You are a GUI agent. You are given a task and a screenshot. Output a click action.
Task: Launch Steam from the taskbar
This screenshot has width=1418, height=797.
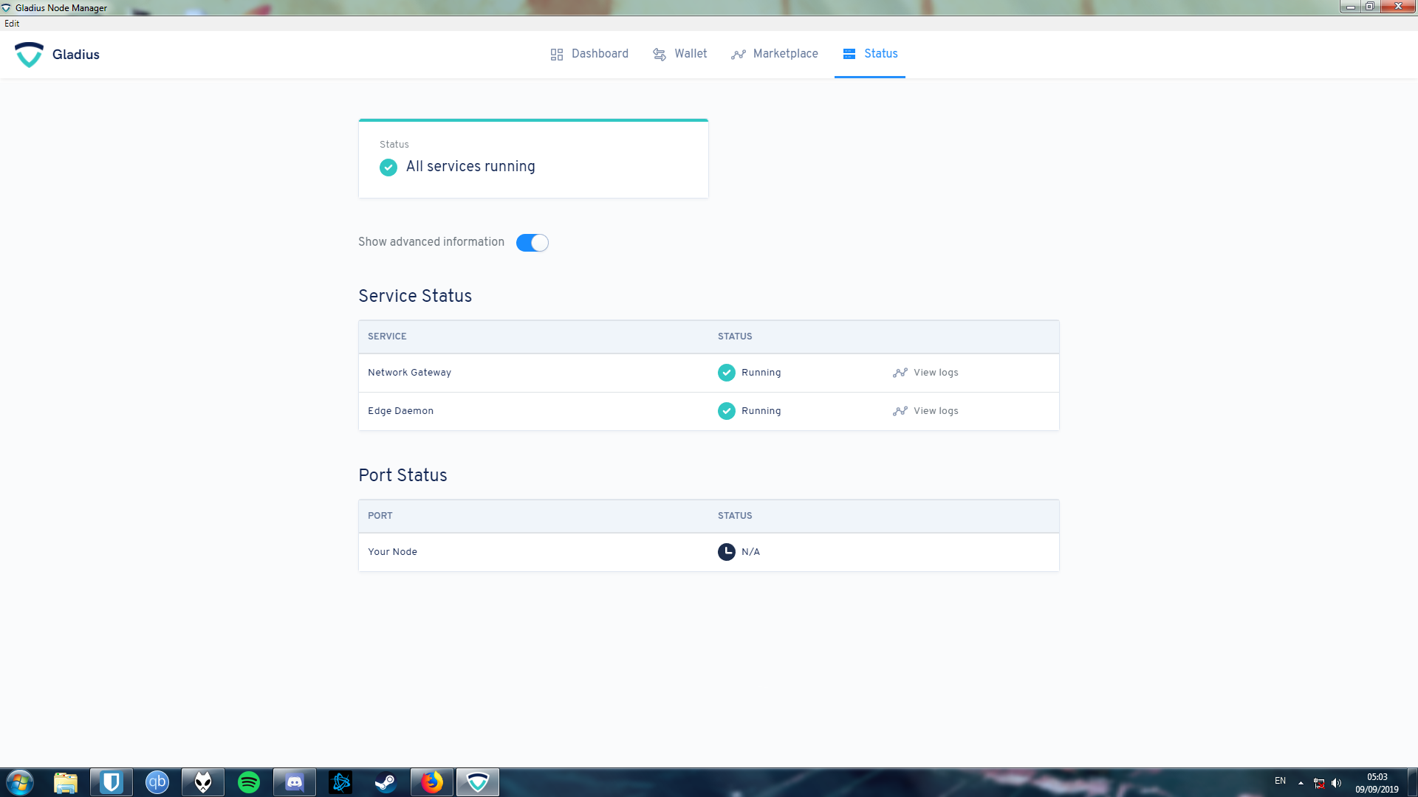tap(386, 782)
